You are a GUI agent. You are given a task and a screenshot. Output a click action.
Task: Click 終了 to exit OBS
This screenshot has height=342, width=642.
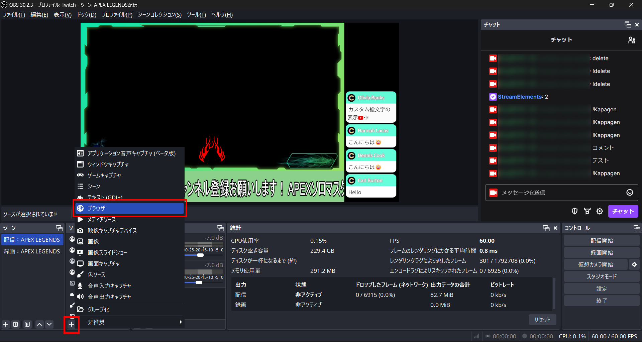pos(602,301)
